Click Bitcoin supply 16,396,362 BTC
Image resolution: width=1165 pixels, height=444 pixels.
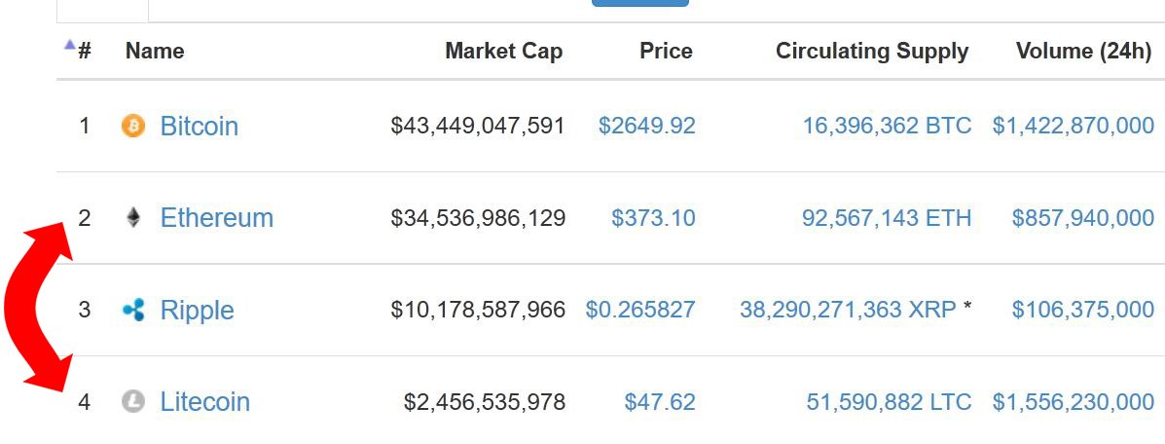click(887, 126)
